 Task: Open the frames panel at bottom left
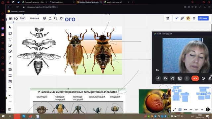point(10,110)
